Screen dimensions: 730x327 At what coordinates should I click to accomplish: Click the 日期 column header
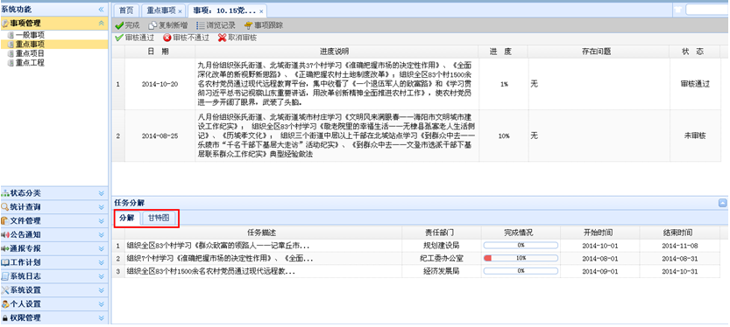coord(159,52)
